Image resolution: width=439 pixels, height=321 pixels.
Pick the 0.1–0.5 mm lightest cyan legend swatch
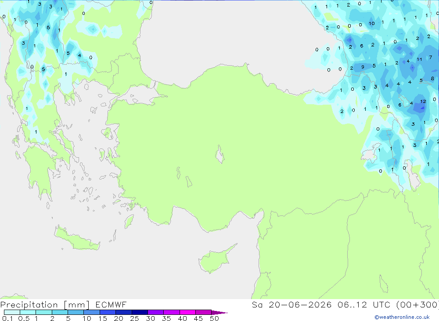pos(12,312)
